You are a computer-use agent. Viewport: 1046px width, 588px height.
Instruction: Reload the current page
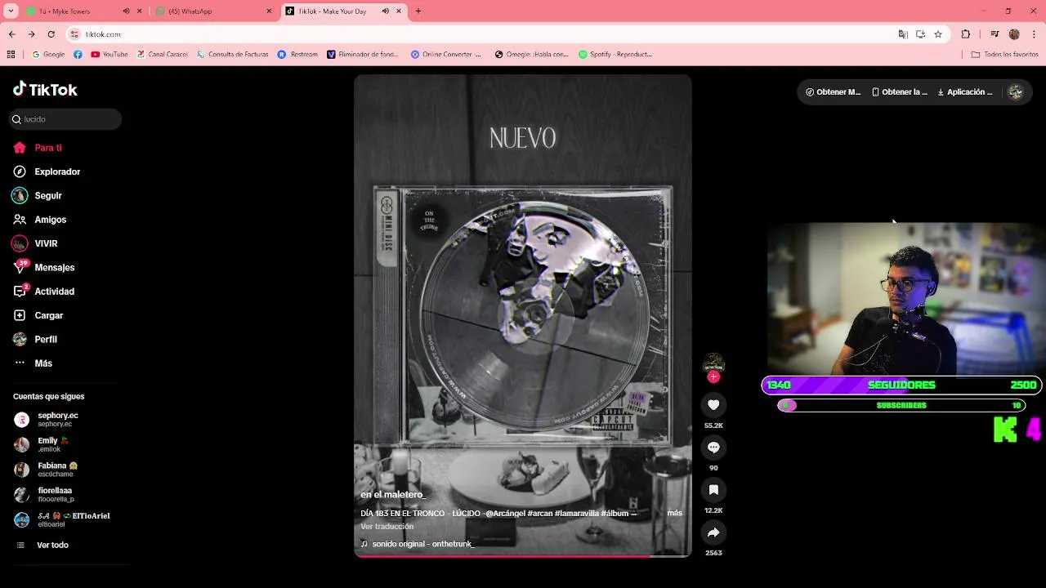[51, 34]
